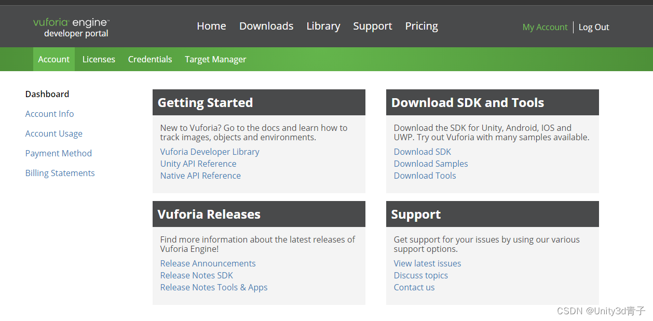Open Account Info in the sidebar

click(49, 114)
